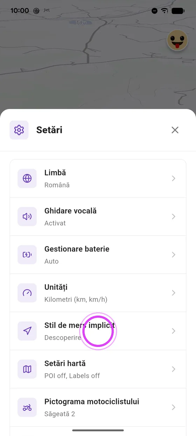Viewport: 196px width, 436px height.
Task: Tap the globe icon for Limbă
Action: [x=27, y=178]
